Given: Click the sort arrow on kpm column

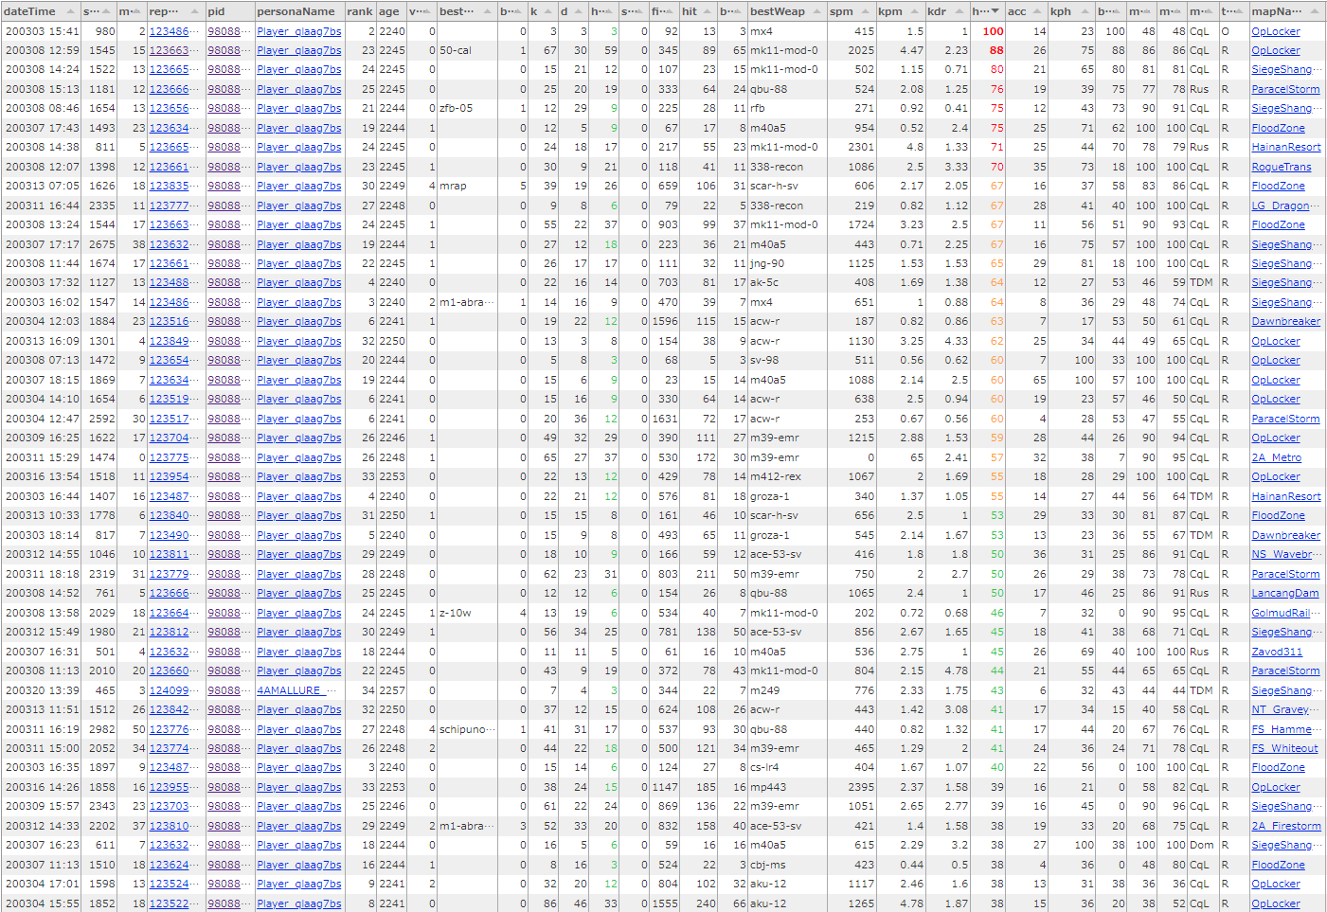Looking at the screenshot, I should point(916,11).
